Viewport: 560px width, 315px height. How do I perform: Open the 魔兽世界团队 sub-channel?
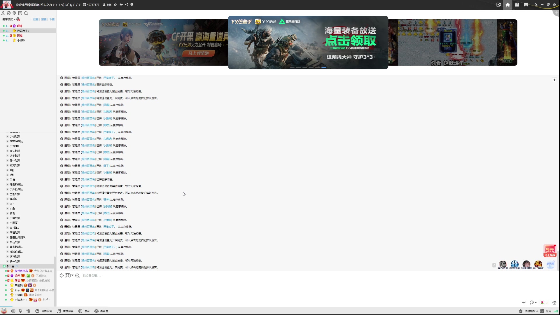click(x=17, y=237)
